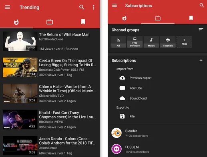207x157 pixels.
Task: Click Breakfast Club Power 105.1 FM uploader
Action: 61,70
